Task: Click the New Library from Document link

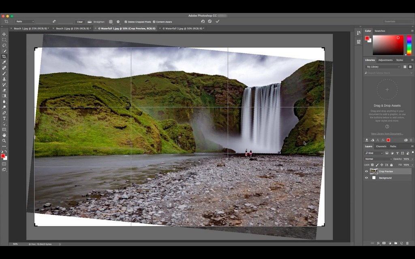Action: click(387, 134)
